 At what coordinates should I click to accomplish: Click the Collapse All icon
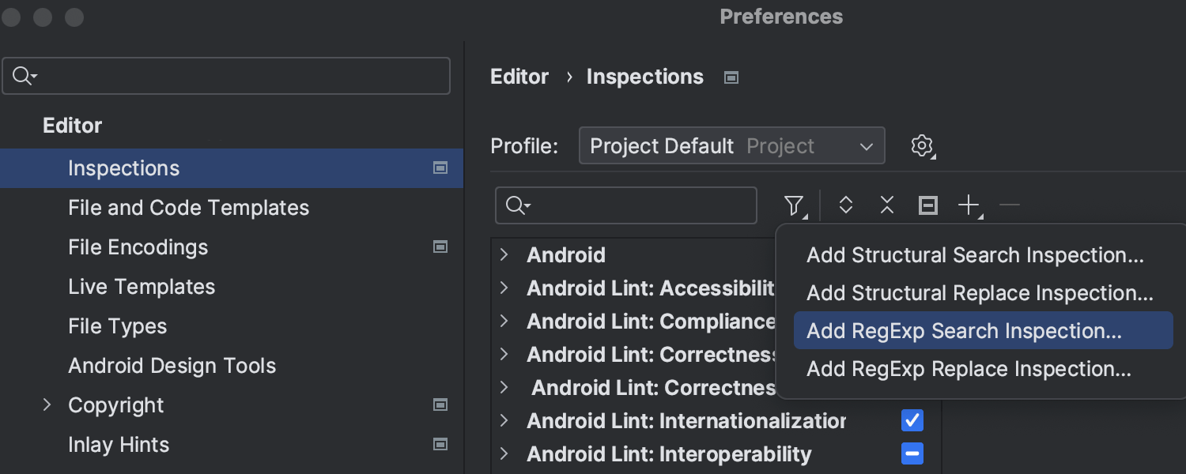coord(887,206)
